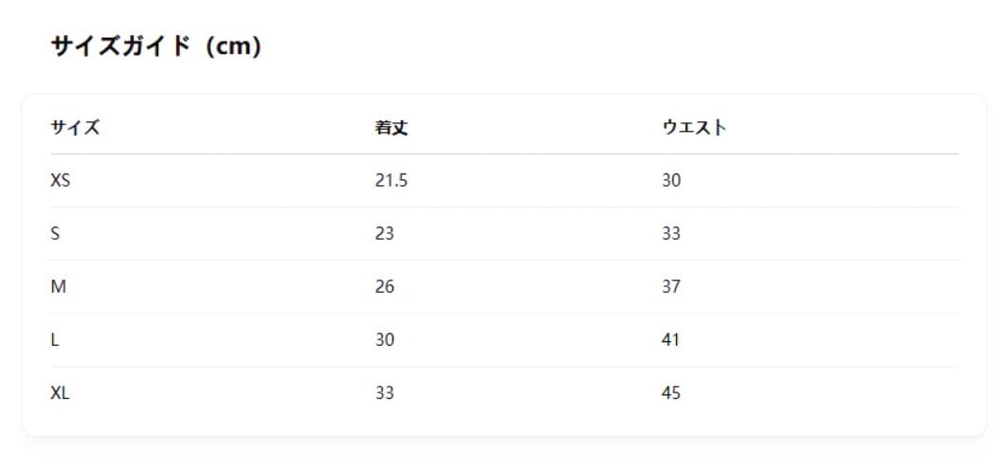Pick the L ウエスト value 41
The height and width of the screenshot is (473, 1007).
tap(671, 339)
